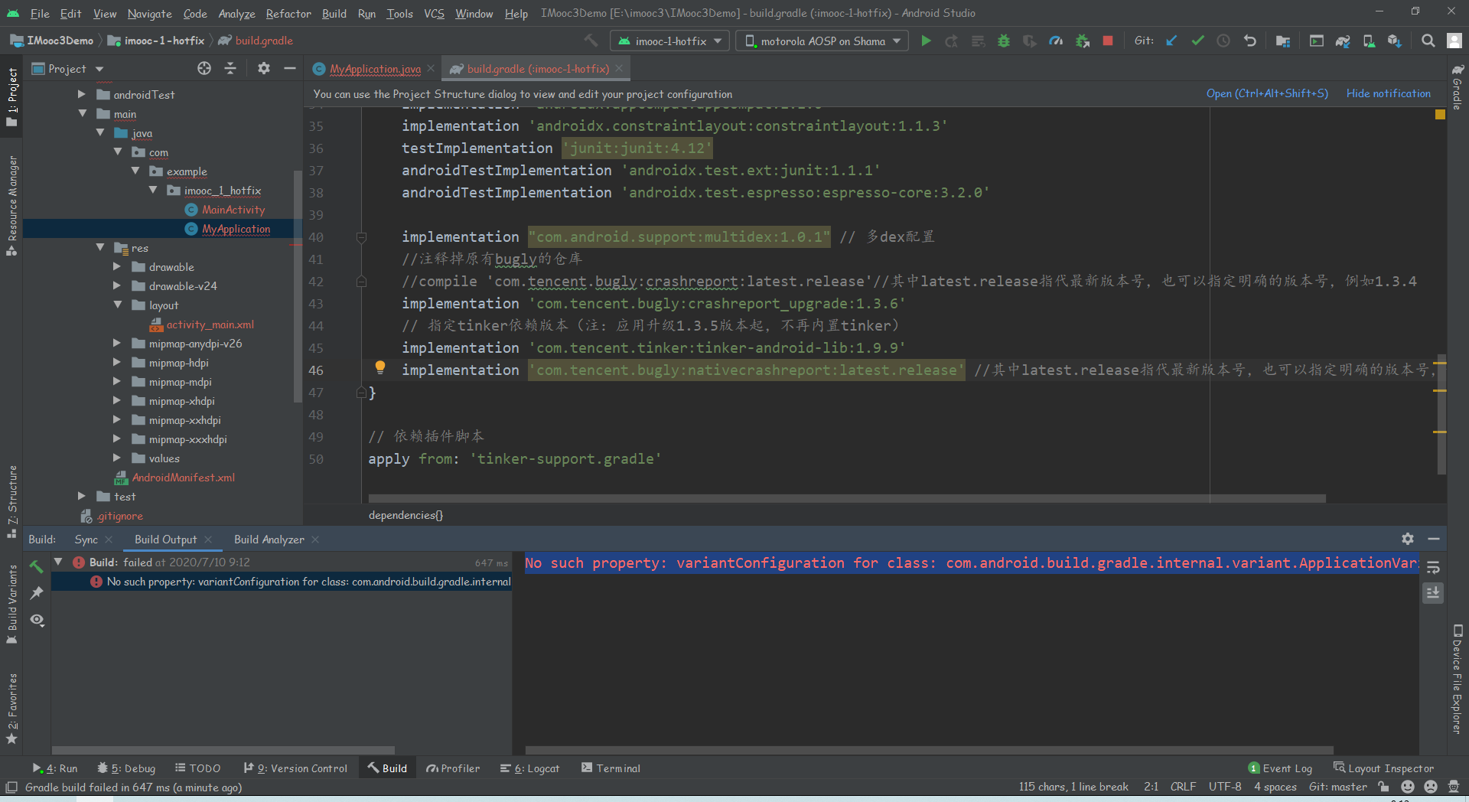The width and height of the screenshot is (1469, 802).
Task: Click Search Everywhere magnifier icon
Action: click(1428, 41)
